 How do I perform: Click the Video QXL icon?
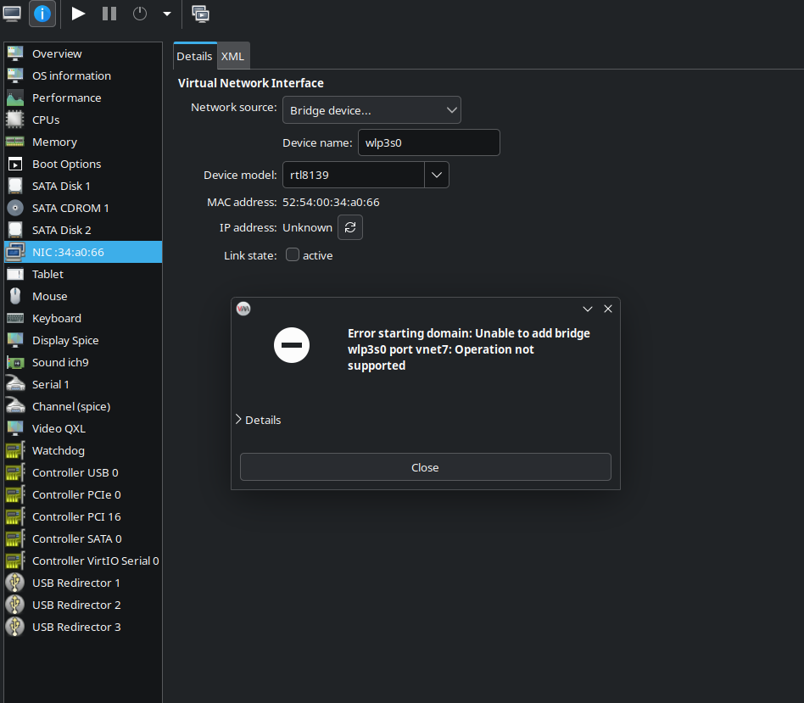pos(15,429)
